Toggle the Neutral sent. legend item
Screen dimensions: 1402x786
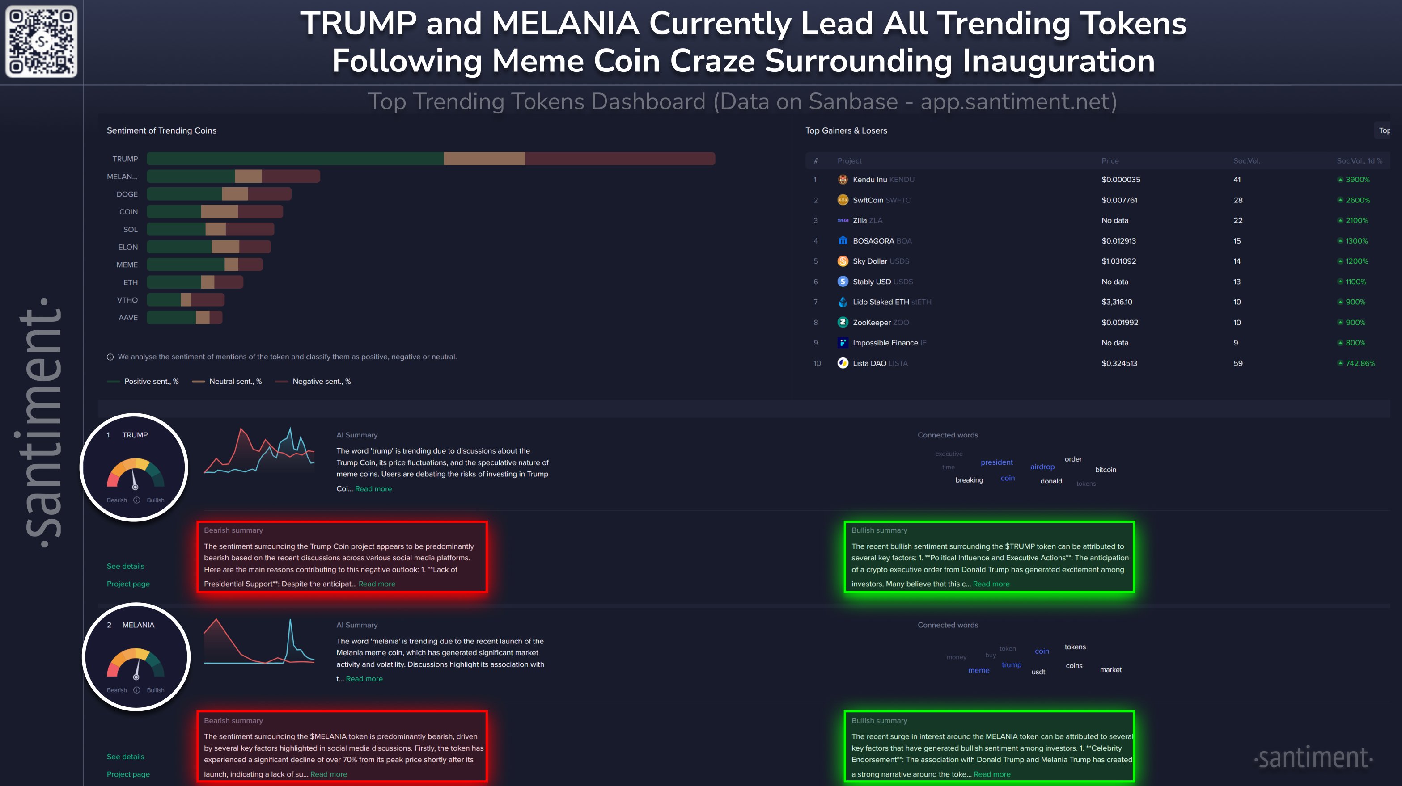point(227,381)
